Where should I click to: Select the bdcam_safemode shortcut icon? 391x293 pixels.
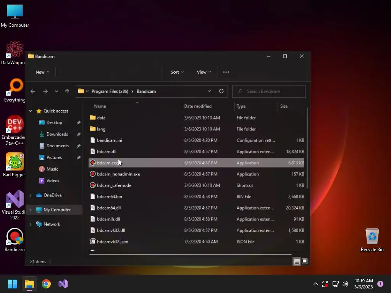point(92,185)
